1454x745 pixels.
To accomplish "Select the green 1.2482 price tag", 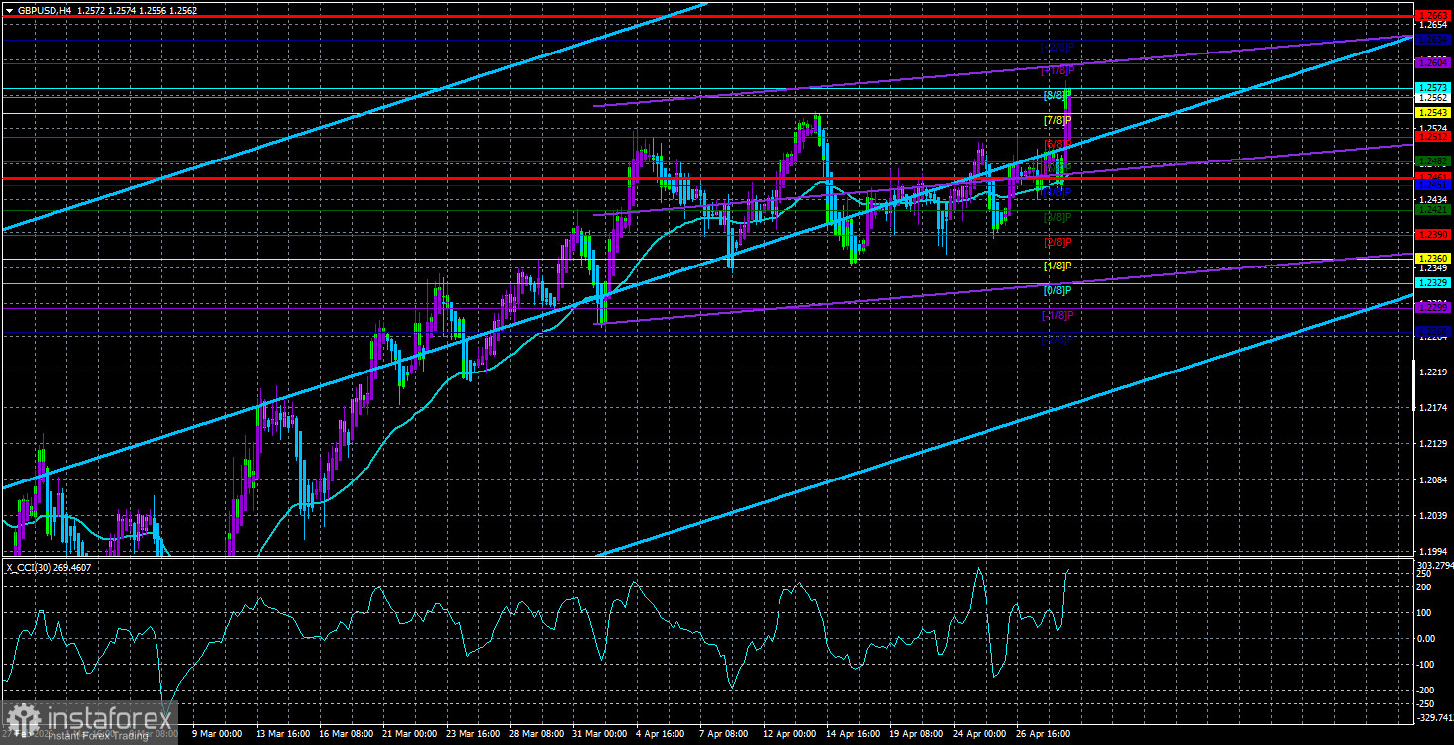I will tap(1432, 160).
